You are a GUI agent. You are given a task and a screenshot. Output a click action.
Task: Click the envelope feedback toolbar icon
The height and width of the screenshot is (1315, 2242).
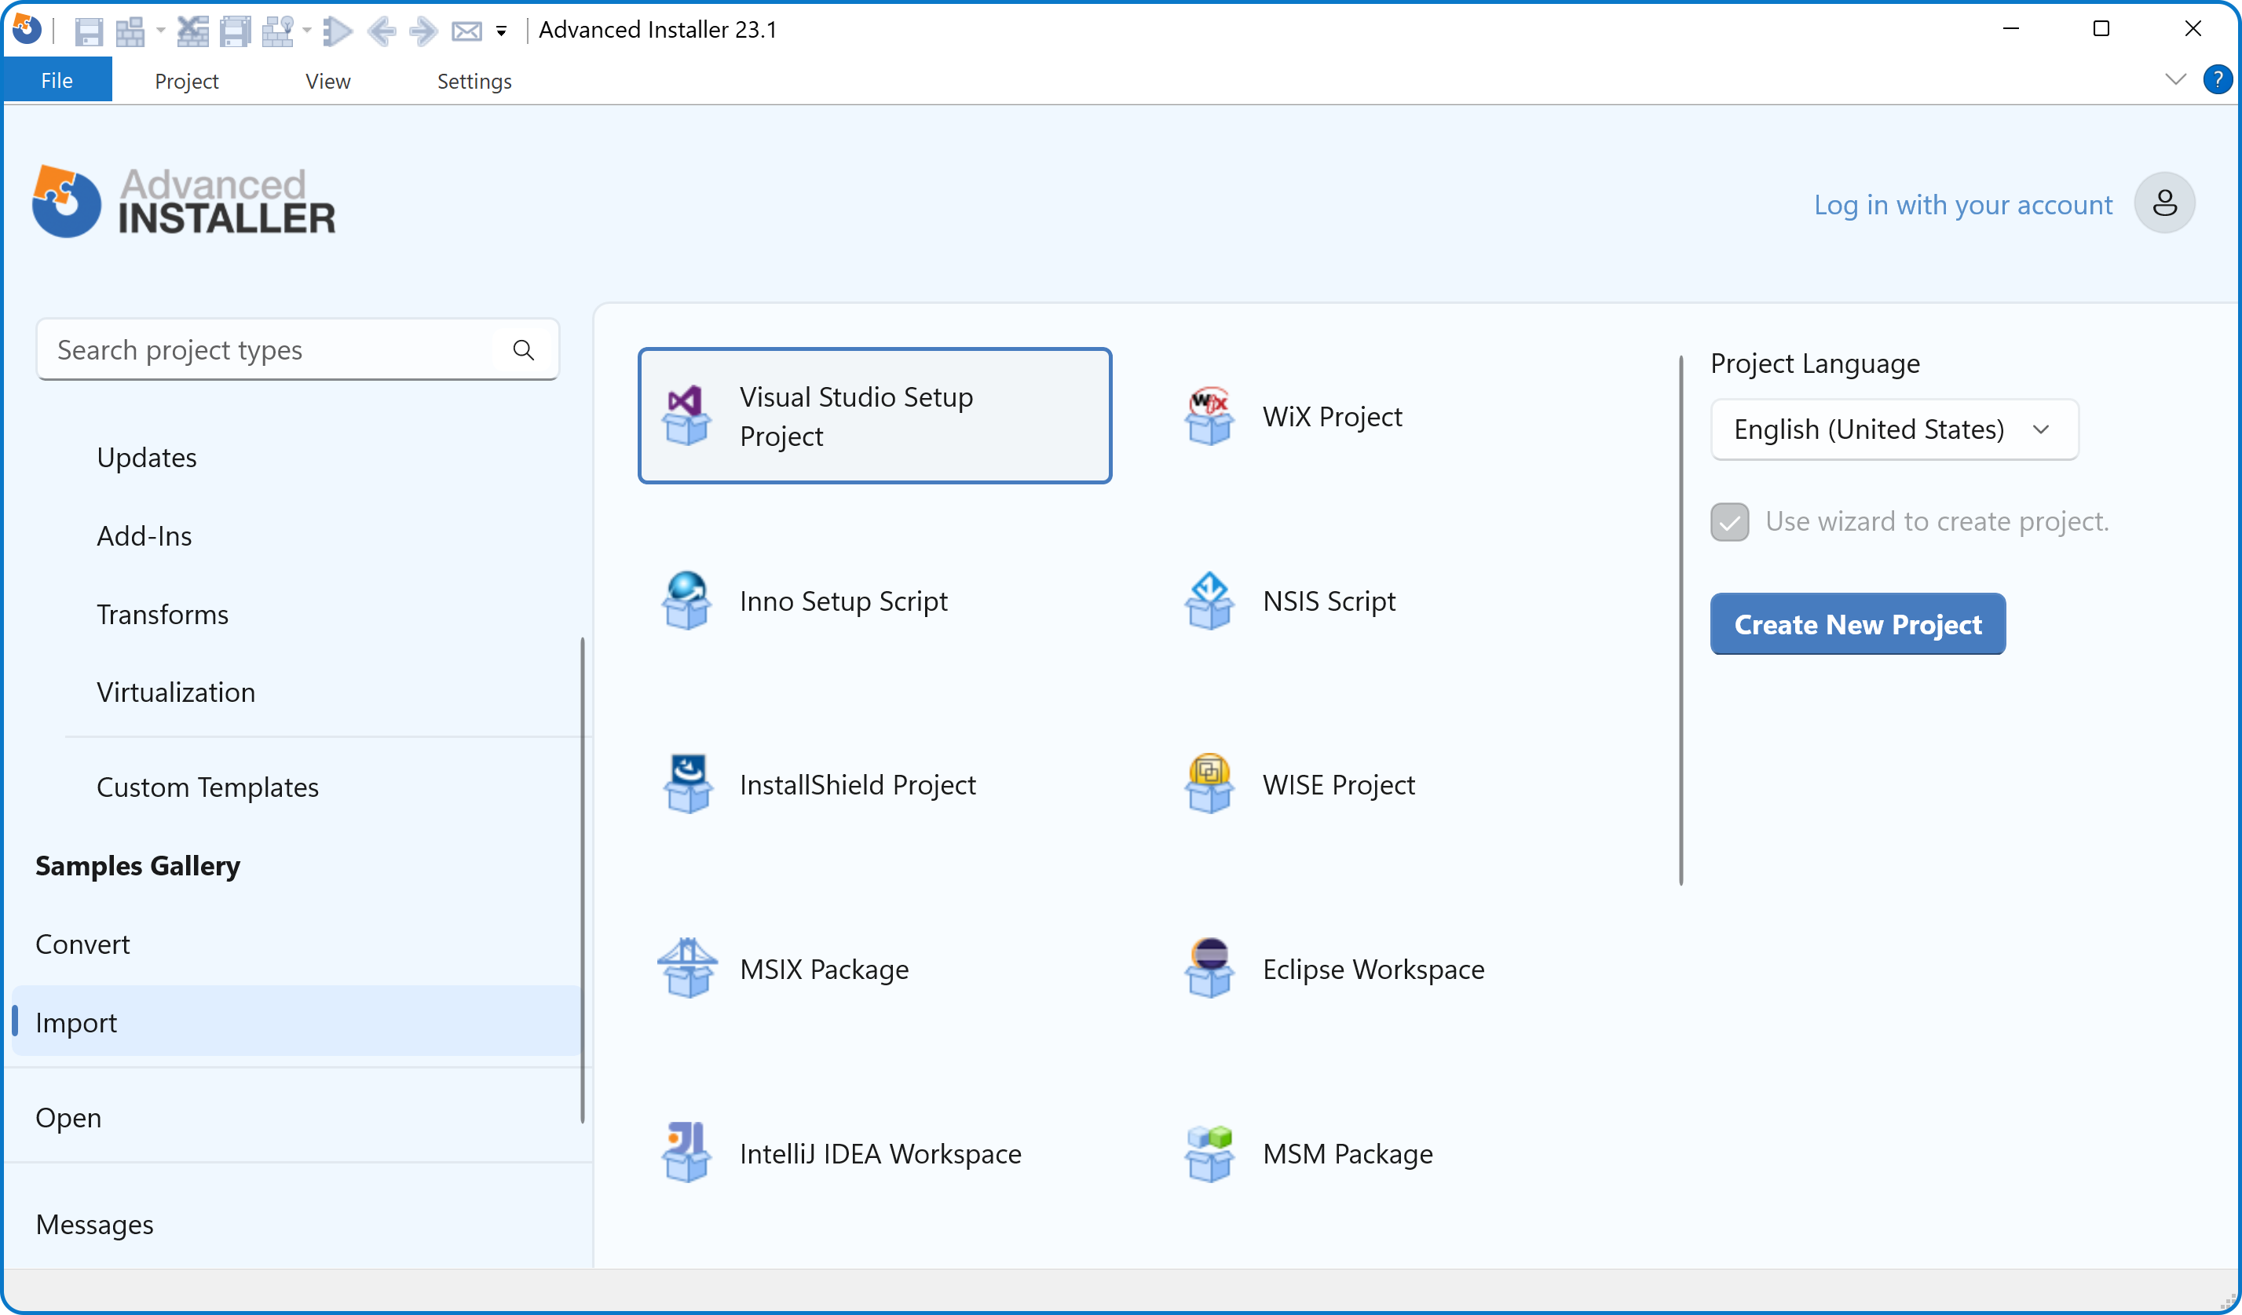pos(466,31)
